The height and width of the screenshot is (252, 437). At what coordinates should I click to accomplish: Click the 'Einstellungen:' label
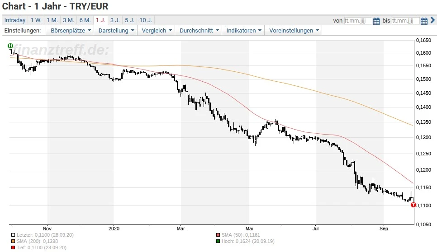pyautogui.click(x=22, y=31)
